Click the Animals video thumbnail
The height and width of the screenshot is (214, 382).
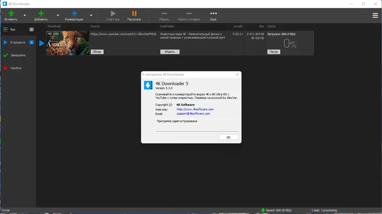pyautogui.click(x=67, y=43)
